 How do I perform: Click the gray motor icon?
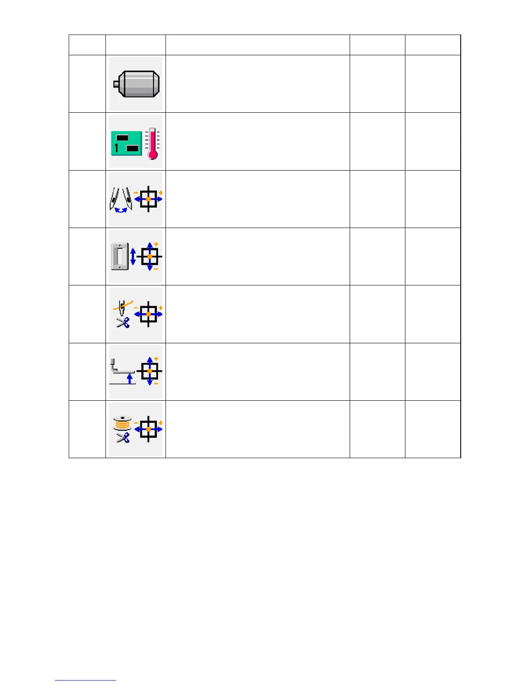point(136,84)
